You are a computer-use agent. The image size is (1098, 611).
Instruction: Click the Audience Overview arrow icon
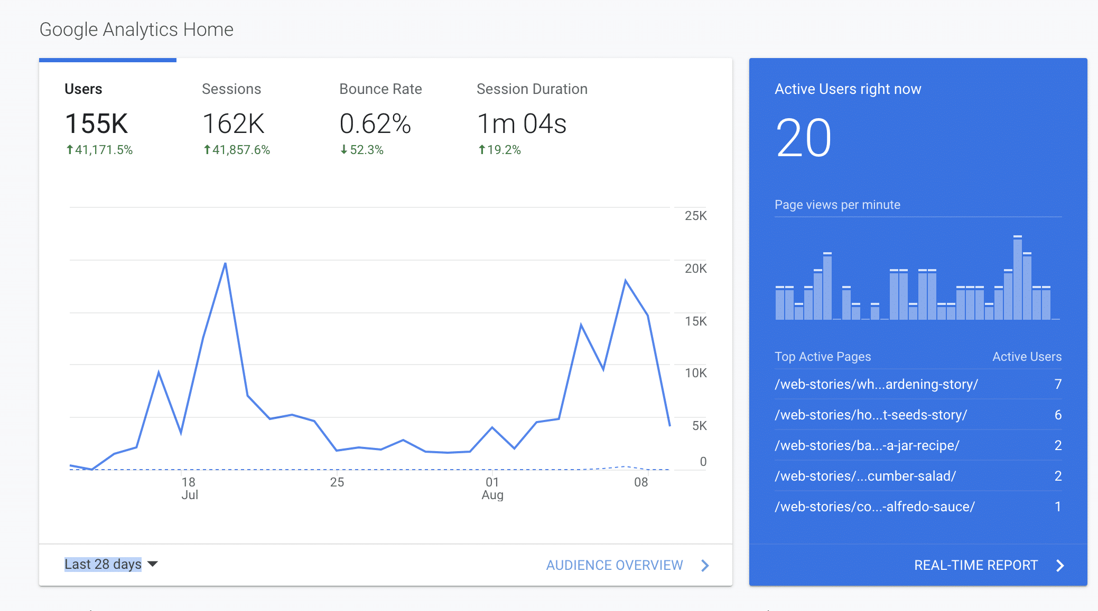click(705, 566)
